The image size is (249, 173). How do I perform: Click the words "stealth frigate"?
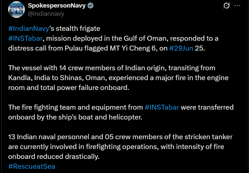76,29
